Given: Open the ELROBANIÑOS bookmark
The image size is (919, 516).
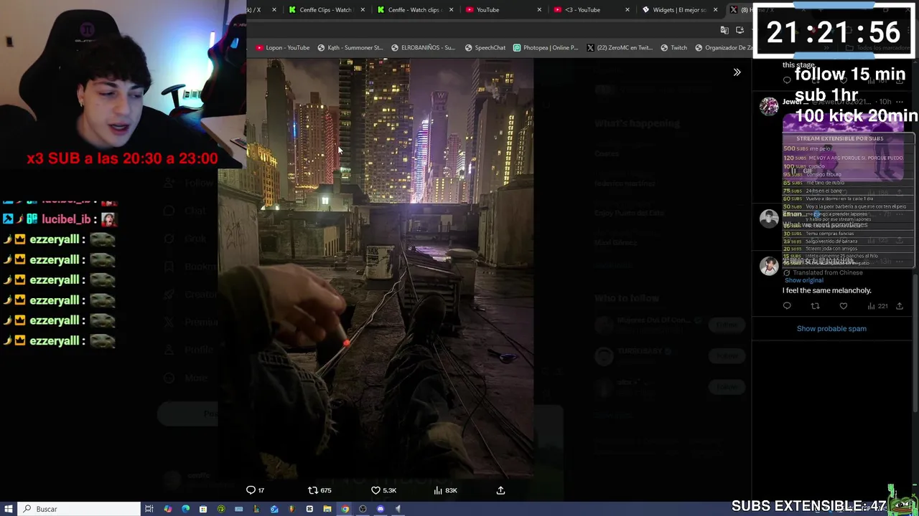Looking at the screenshot, I should (x=423, y=48).
